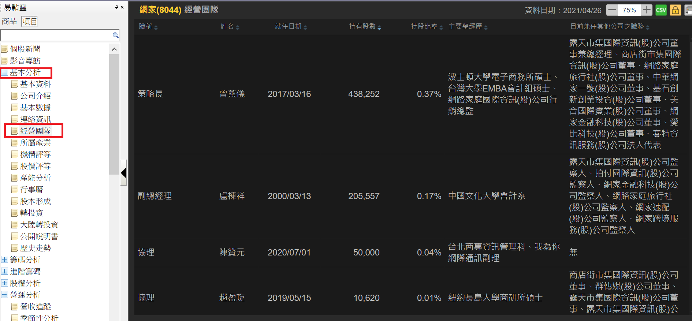This screenshot has width=692, height=321.
Task: Expand the 股權分析 tree node
Action: (x=4, y=283)
